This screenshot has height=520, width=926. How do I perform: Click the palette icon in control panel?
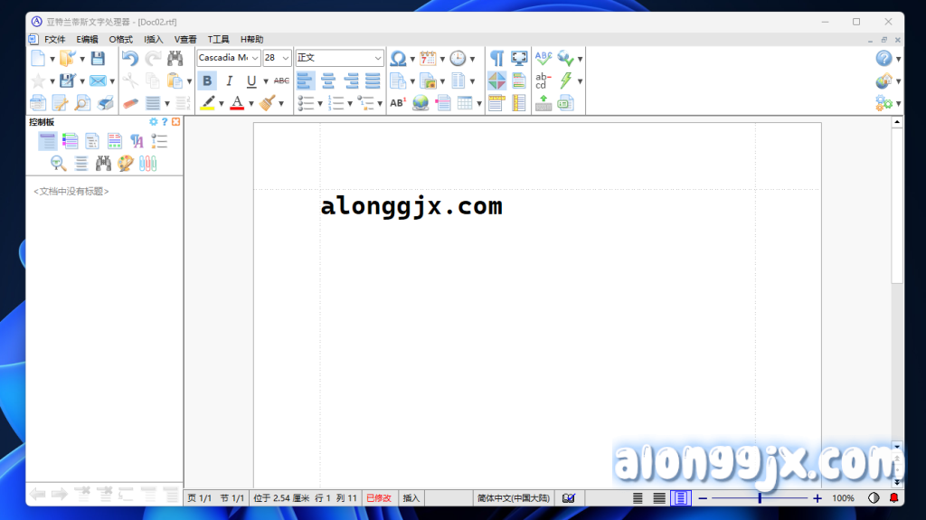pos(126,164)
